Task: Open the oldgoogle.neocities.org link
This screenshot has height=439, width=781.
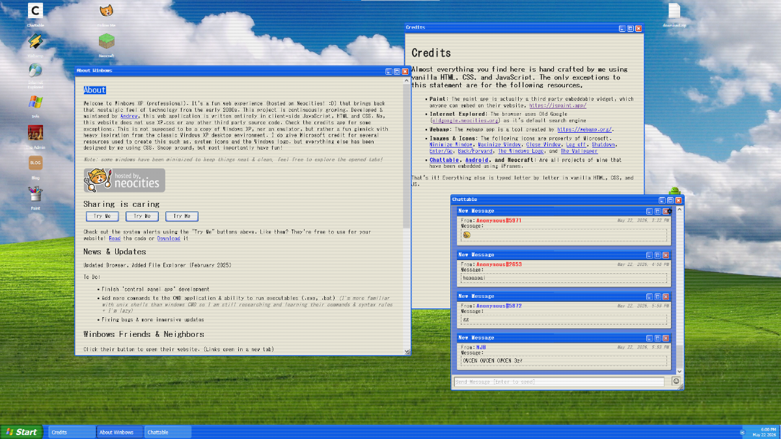Action: (x=465, y=120)
